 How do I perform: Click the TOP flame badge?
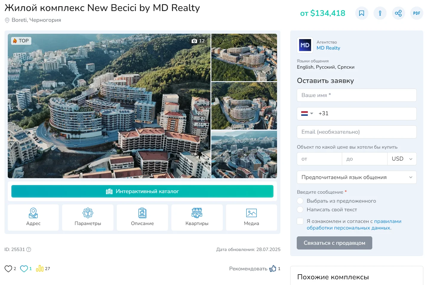point(21,41)
